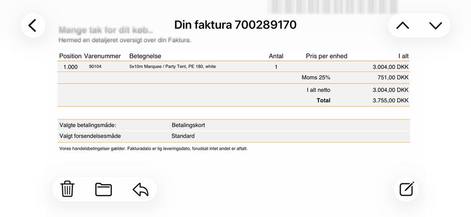Compose a new message
The image size is (471, 217).
407,189
